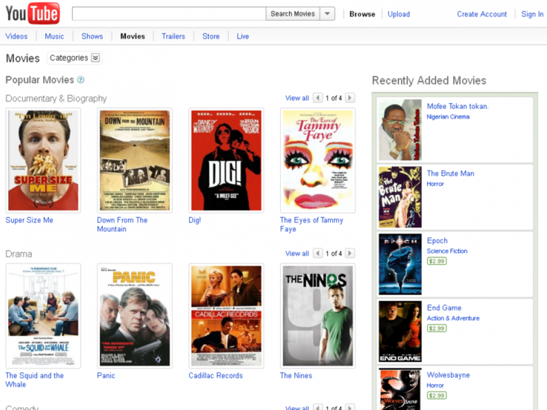The width and height of the screenshot is (547, 410).
Task: Open the Panic movie poster
Action: pyautogui.click(x=135, y=316)
